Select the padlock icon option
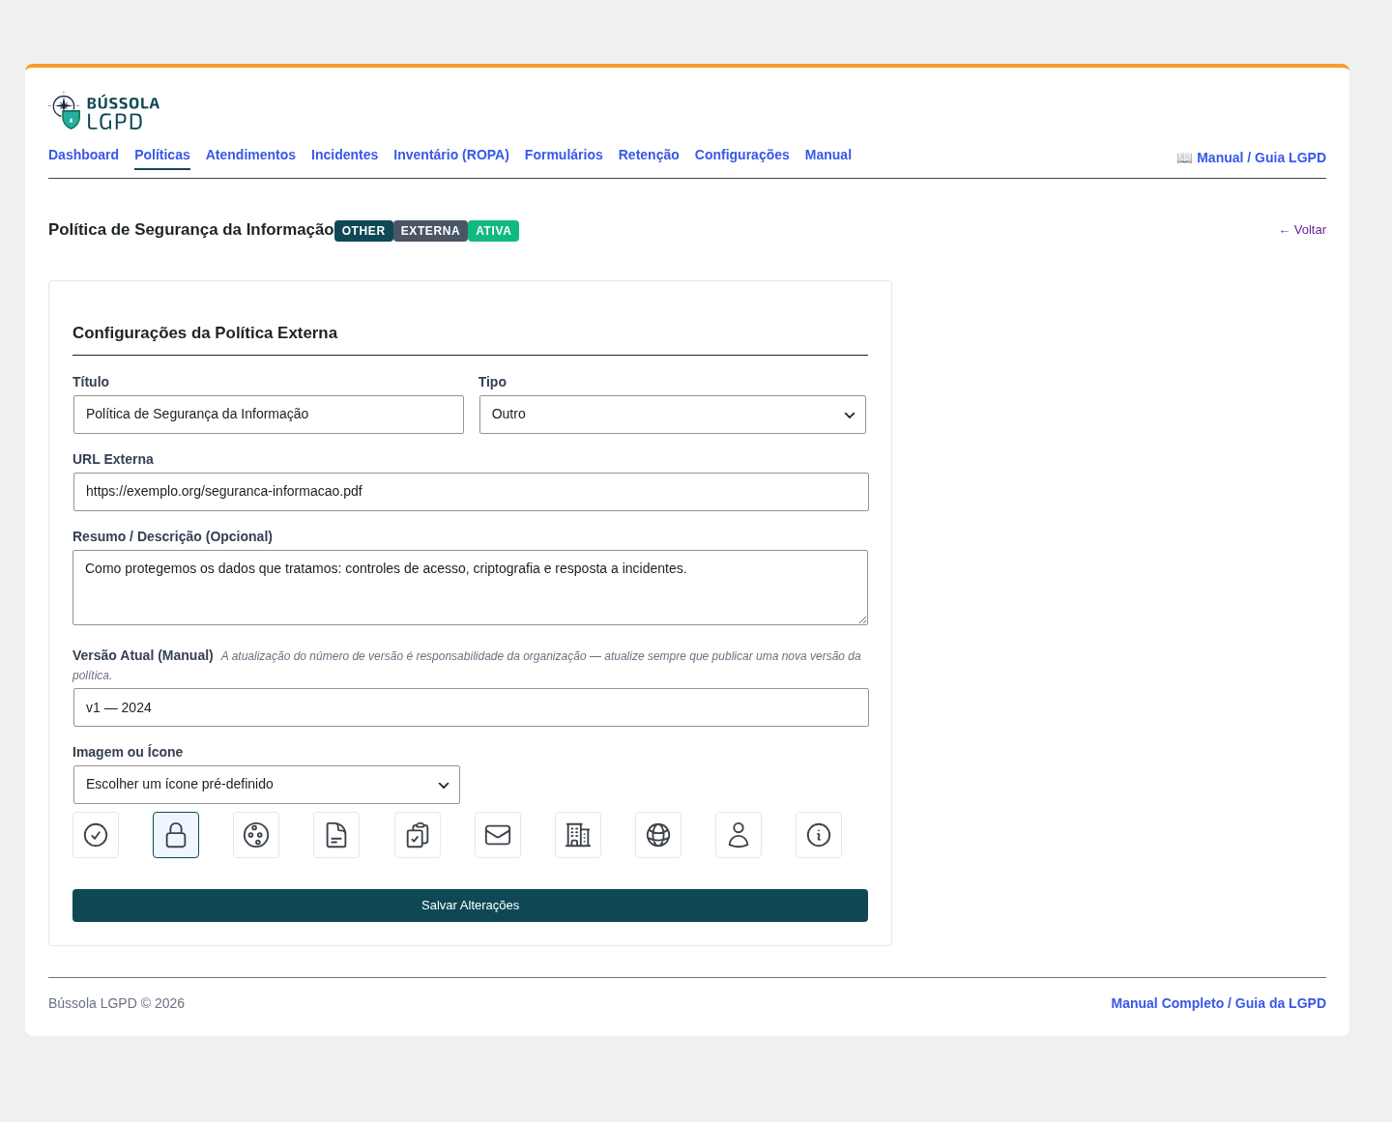 coord(176,835)
